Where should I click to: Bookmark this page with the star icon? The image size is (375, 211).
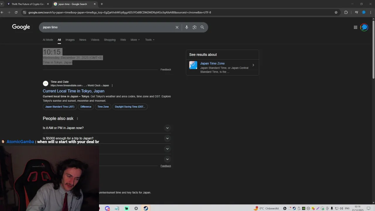click(336, 12)
